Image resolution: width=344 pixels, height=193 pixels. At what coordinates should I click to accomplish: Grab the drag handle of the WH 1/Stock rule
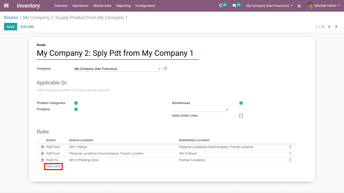[43, 147]
